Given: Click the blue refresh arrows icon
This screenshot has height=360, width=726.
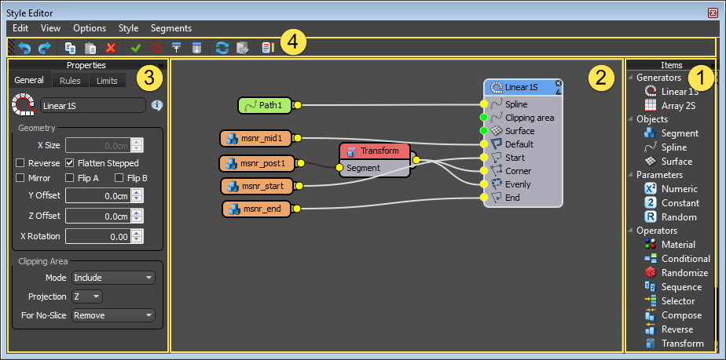Looking at the screenshot, I should (x=222, y=48).
